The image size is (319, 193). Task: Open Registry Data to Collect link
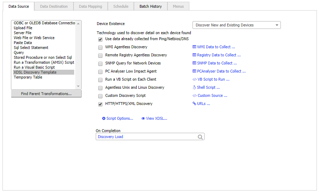tap(219, 55)
